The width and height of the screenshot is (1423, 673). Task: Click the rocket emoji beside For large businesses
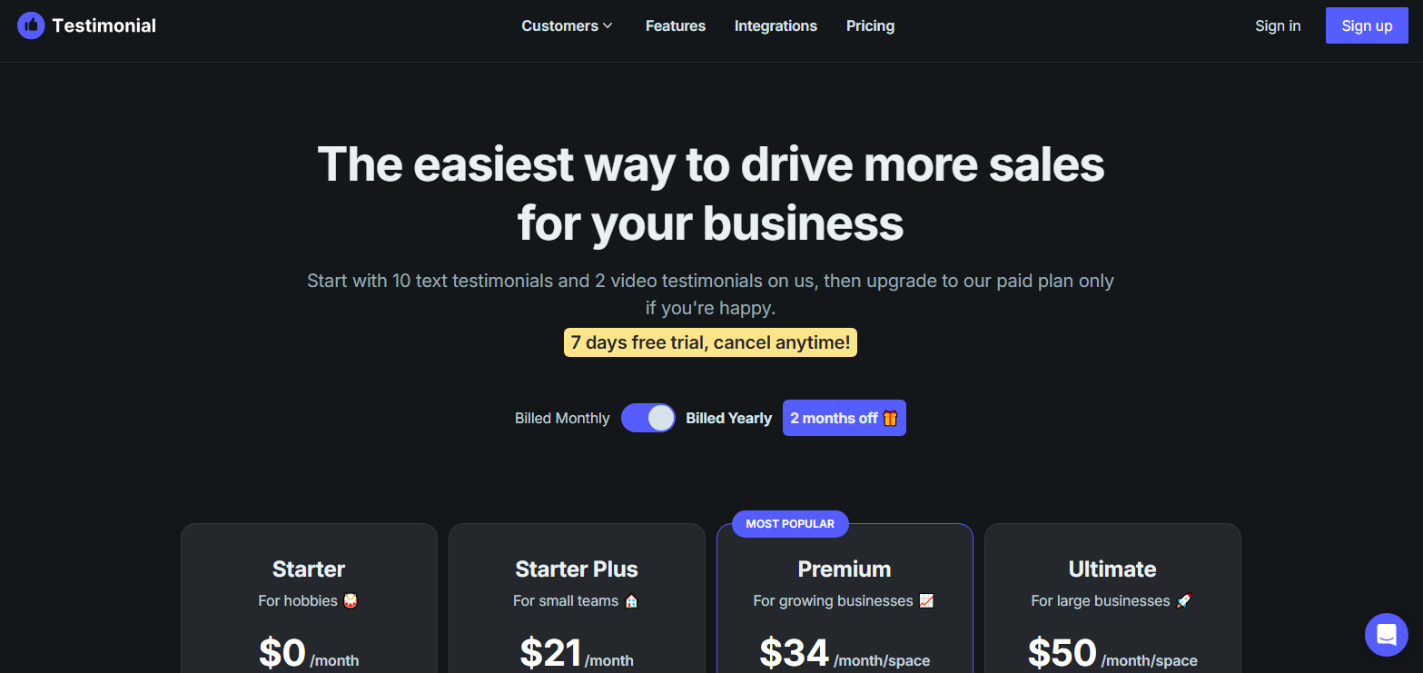pos(1183,600)
